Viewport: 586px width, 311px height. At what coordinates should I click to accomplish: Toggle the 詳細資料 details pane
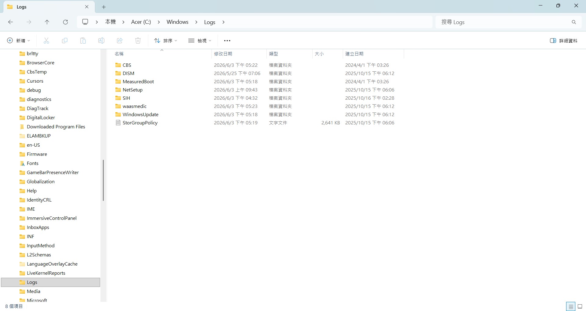click(x=563, y=41)
